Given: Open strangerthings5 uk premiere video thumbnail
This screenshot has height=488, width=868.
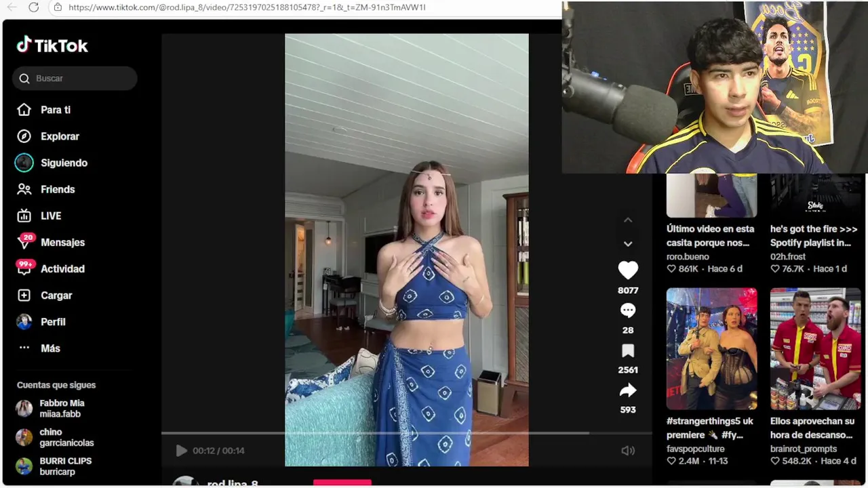Looking at the screenshot, I should (x=711, y=349).
